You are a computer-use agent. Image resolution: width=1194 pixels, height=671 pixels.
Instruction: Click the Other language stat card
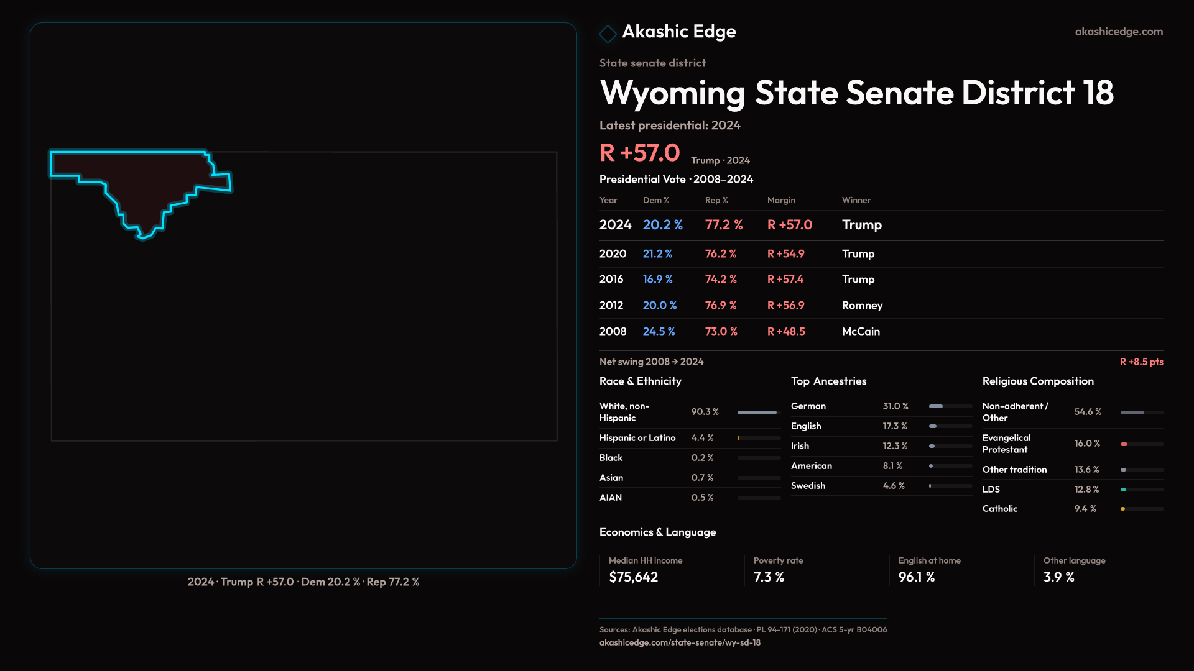[x=1102, y=570]
